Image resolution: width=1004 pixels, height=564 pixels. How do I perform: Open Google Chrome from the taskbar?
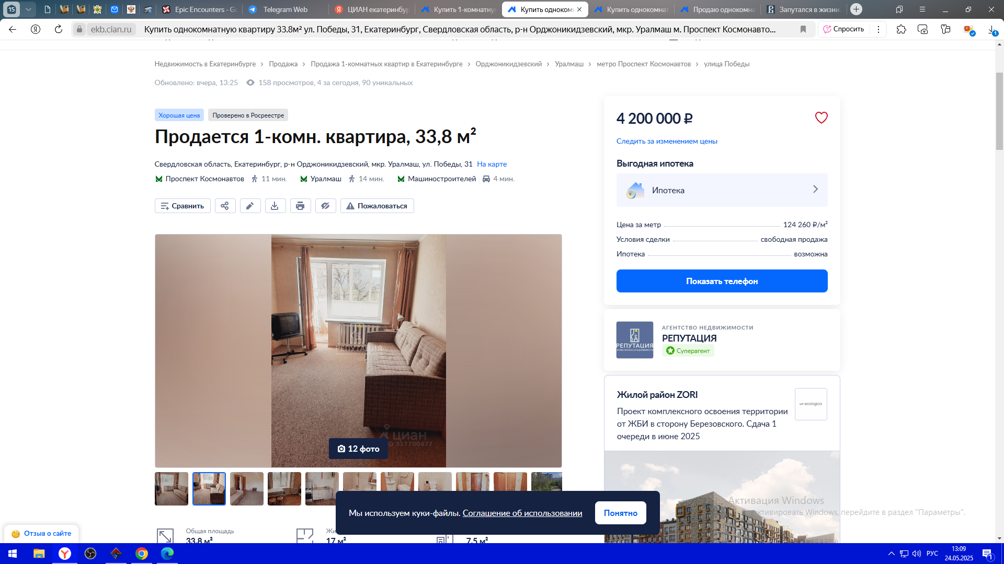[x=142, y=554]
